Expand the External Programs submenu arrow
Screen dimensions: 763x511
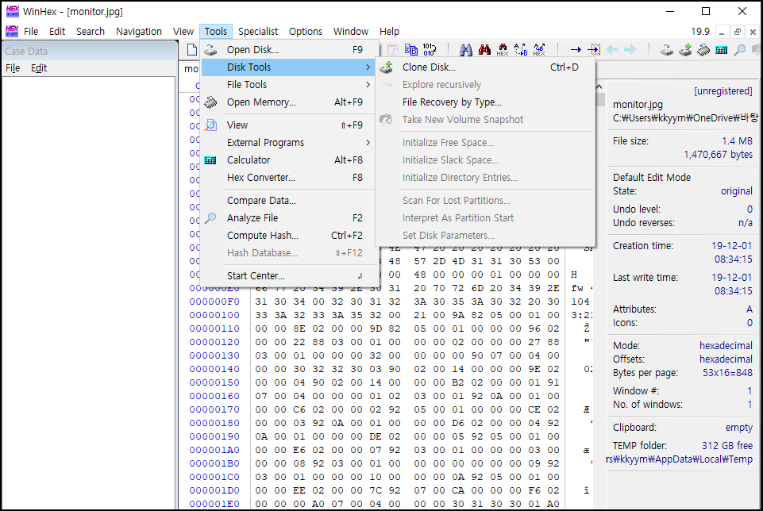pyautogui.click(x=368, y=143)
